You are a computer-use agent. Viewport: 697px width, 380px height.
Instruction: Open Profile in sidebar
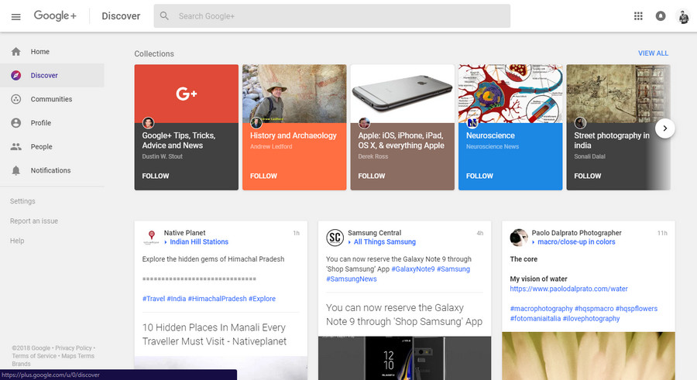coord(52,122)
